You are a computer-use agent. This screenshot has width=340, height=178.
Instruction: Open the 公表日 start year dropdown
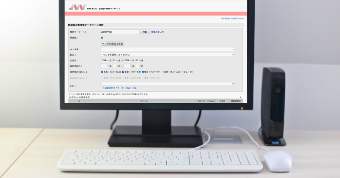pyautogui.click(x=105, y=60)
